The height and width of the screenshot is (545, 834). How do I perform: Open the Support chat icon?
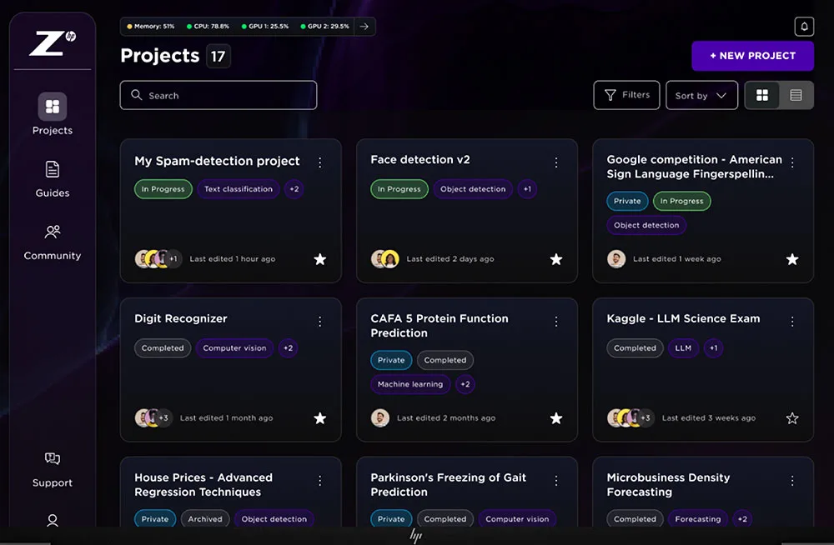coord(53,459)
